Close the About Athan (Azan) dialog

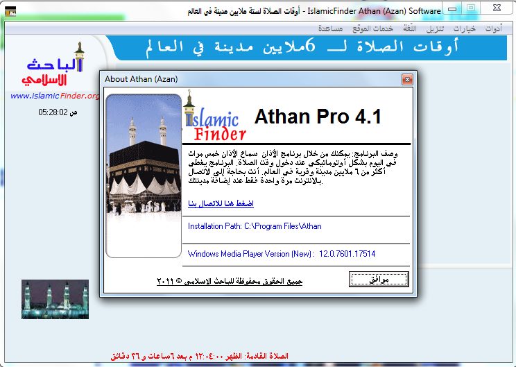(407, 79)
